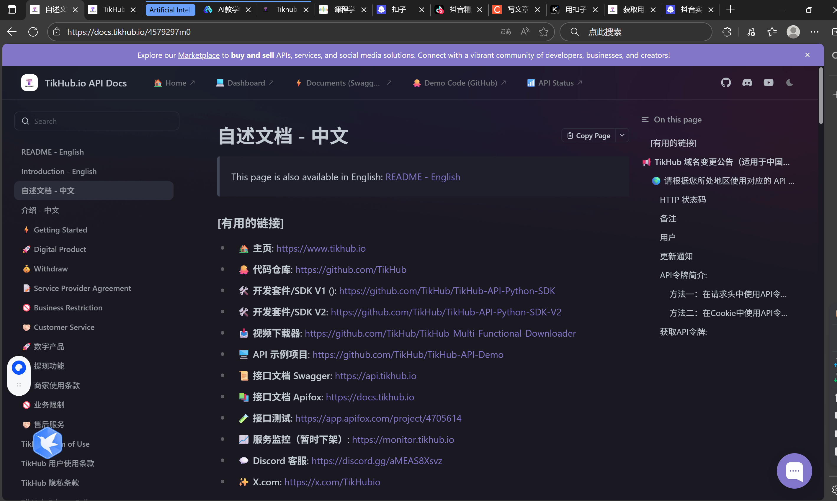Click the TikHub.io logo image
837x501 pixels.
click(30, 83)
